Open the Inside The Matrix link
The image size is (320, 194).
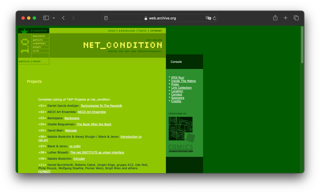(x=183, y=81)
